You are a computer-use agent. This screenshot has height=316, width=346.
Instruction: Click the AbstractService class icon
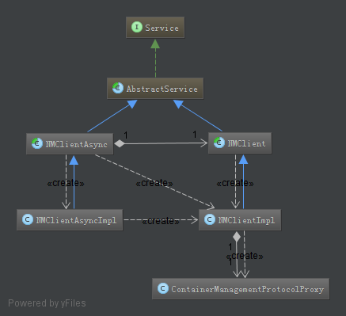click(118, 88)
